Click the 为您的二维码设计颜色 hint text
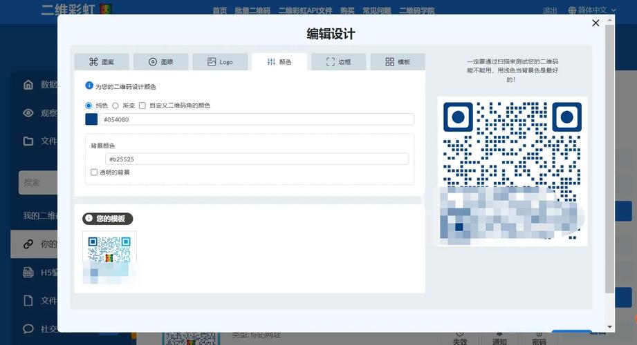 click(125, 87)
